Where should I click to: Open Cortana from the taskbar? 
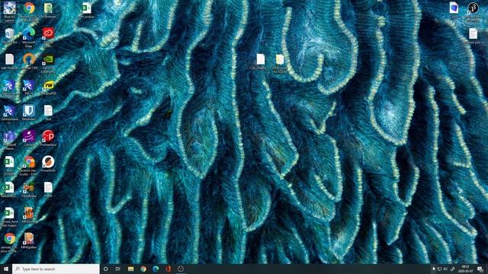[105, 269]
